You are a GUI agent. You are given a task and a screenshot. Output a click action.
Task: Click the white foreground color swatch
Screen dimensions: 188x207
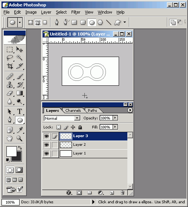pyautogui.click(x=12, y=151)
